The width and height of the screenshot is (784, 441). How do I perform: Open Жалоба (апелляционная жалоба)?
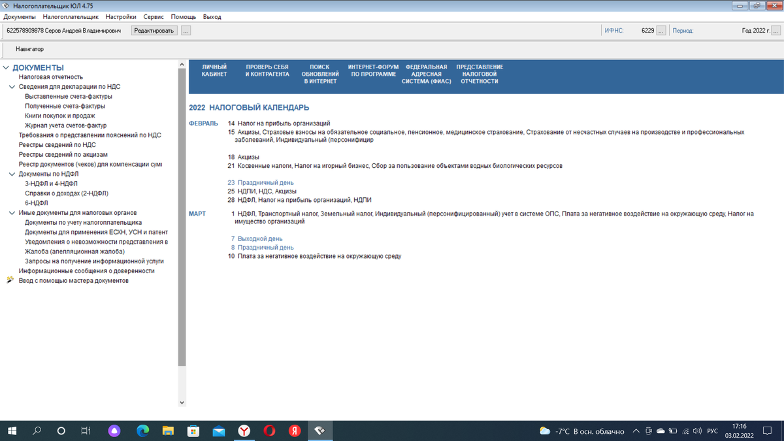tap(74, 252)
